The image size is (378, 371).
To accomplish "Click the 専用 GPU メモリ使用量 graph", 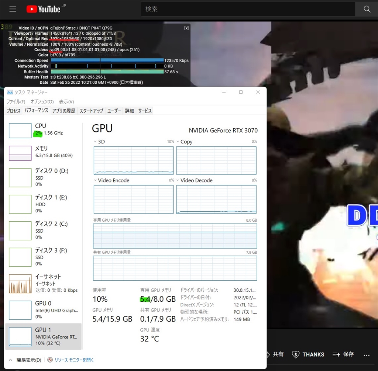I will [x=175, y=236].
